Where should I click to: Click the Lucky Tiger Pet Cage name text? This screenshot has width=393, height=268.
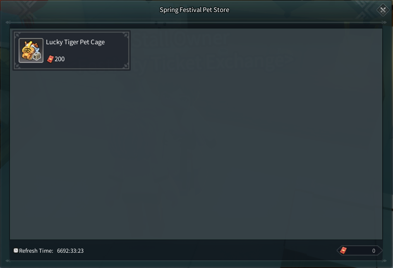click(x=75, y=42)
